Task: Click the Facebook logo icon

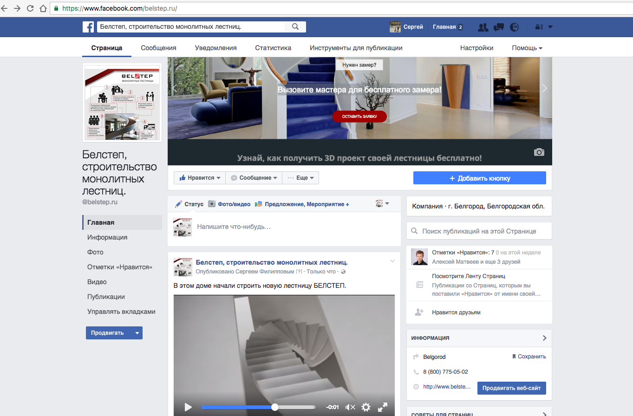Action: tap(88, 27)
